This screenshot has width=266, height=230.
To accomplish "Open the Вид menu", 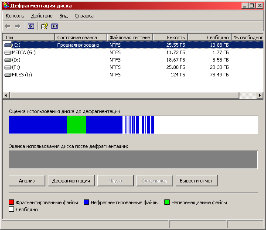I will [63, 16].
